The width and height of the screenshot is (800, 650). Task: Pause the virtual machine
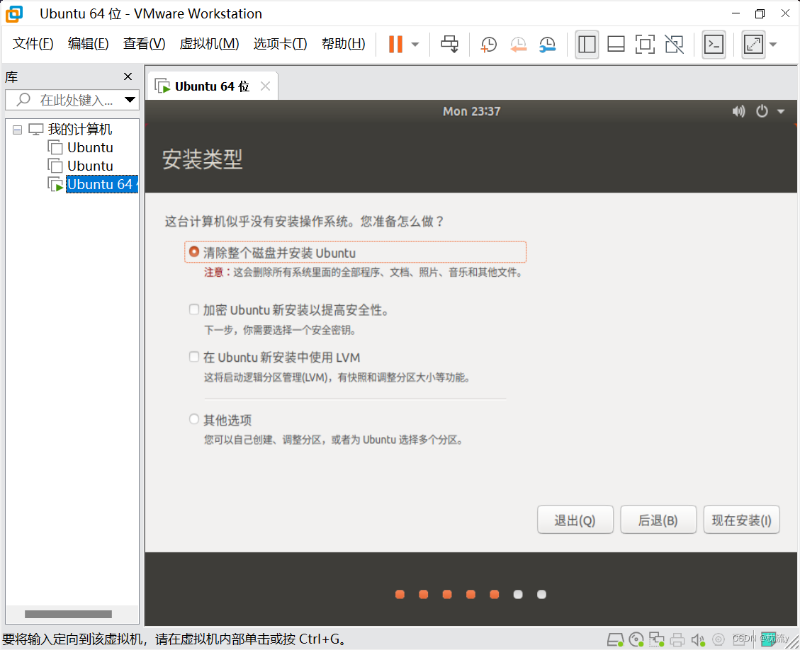[x=395, y=44]
